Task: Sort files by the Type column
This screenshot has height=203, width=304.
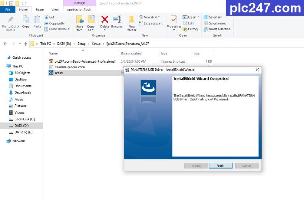Action: coord(164,53)
